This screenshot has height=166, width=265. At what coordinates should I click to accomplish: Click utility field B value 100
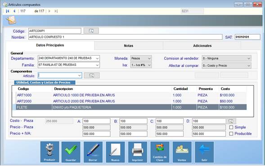pyautogui.click(x=133, y=121)
